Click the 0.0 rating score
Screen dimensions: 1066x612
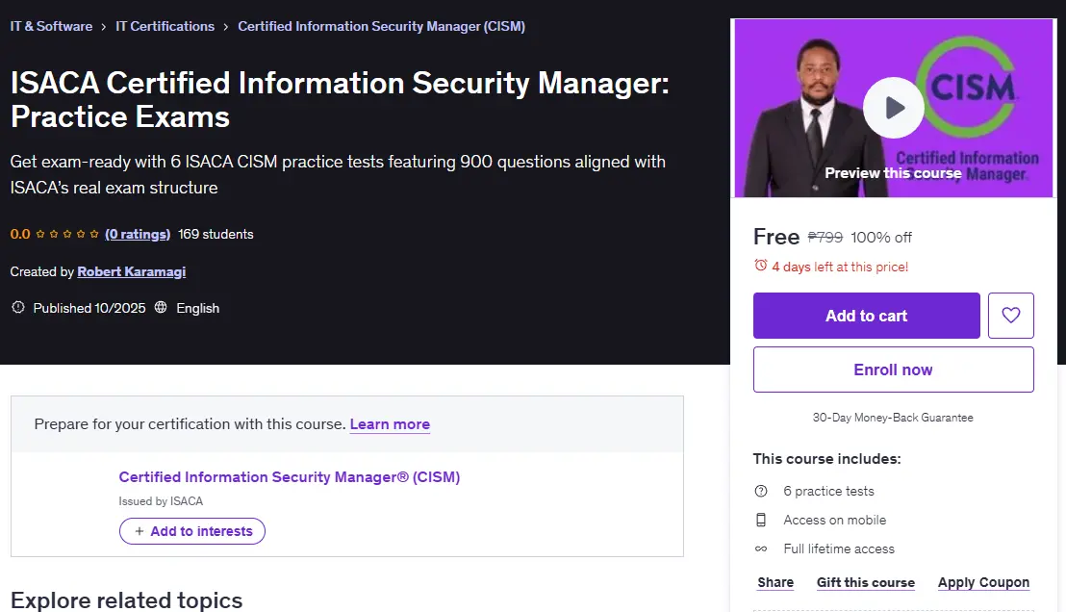pyautogui.click(x=19, y=234)
